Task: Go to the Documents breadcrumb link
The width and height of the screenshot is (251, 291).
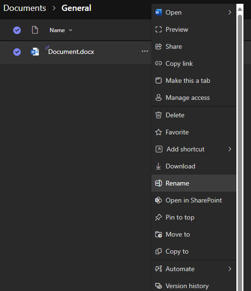Action: point(25,8)
